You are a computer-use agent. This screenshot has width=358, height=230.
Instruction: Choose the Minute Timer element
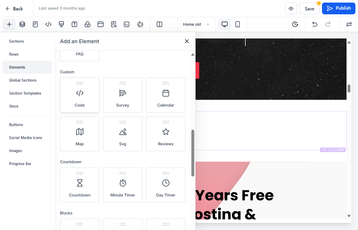coord(123,185)
